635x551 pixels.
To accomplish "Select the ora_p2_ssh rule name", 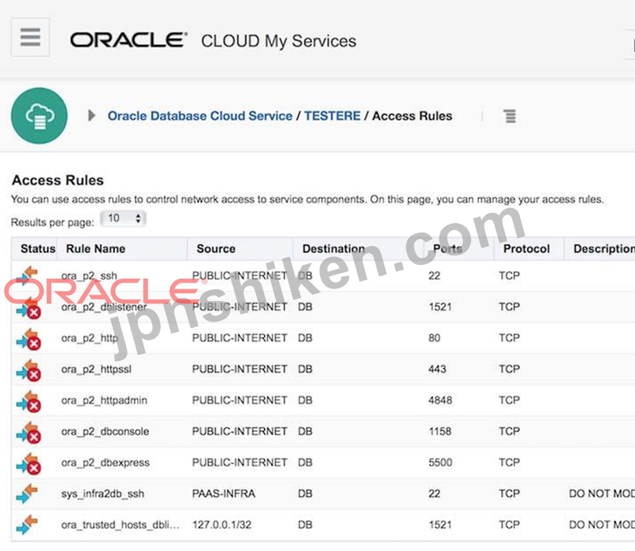I will [89, 276].
